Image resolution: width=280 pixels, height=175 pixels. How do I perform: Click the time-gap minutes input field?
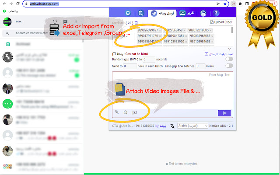point(200,66)
